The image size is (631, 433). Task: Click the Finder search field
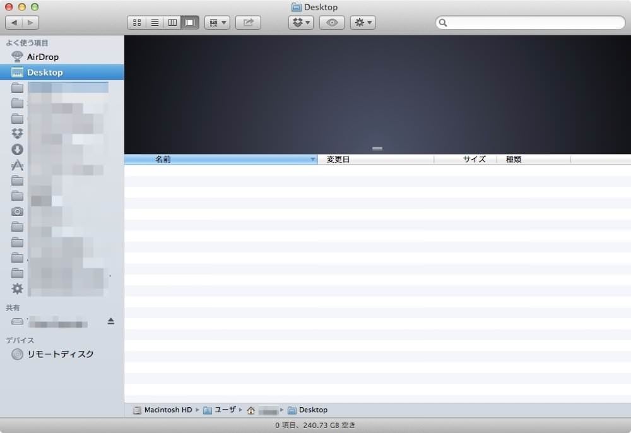coord(531,23)
